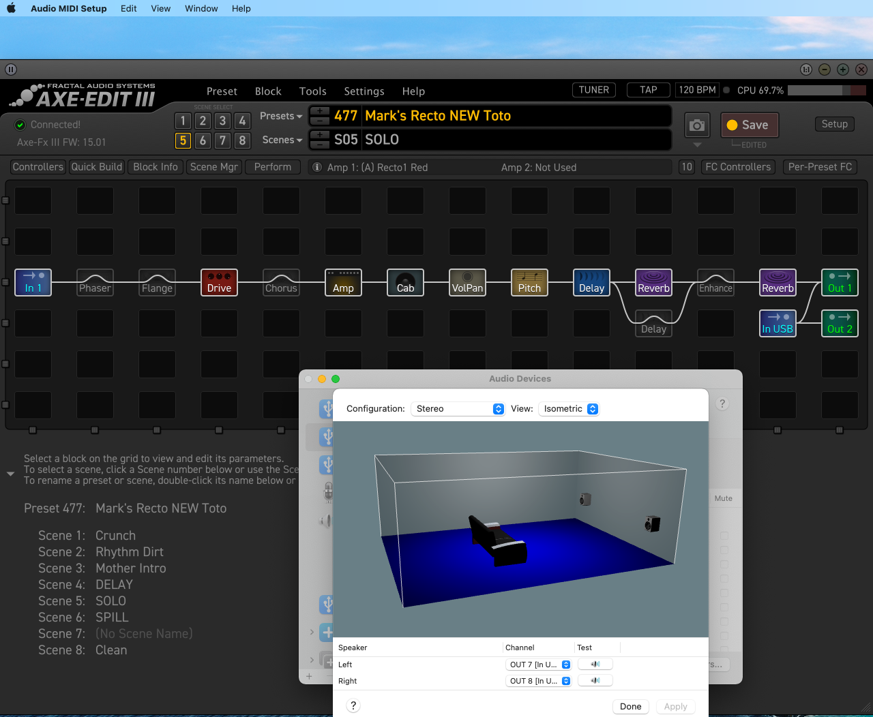The width and height of the screenshot is (873, 717).
Task: Change Right speaker channel OUT 8 dropdown
Action: (539, 681)
